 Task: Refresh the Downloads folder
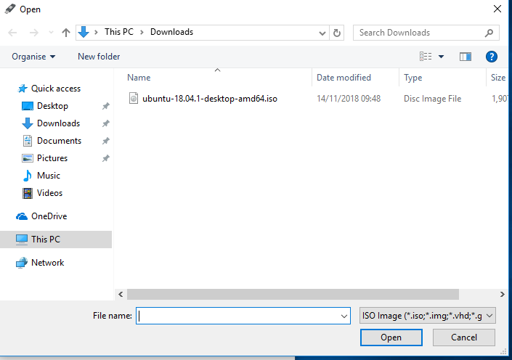pyautogui.click(x=337, y=33)
